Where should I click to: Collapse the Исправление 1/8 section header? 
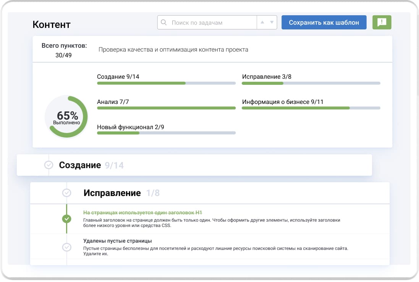pos(121,193)
